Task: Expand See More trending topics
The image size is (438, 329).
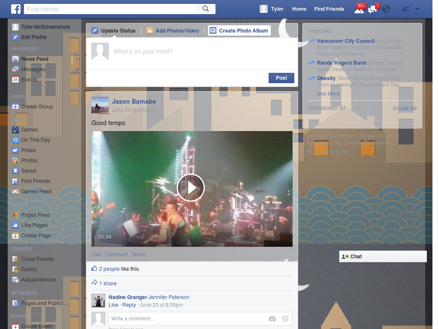Action: (x=328, y=94)
